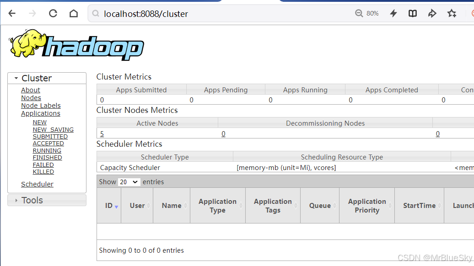Sort the table by User column
Screen dimensions: 474x266
tap(137, 206)
